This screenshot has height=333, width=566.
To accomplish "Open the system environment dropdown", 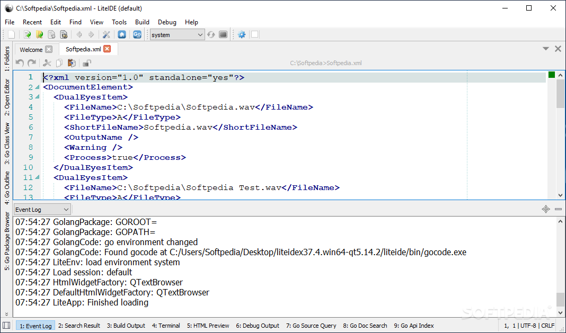I will point(177,34).
